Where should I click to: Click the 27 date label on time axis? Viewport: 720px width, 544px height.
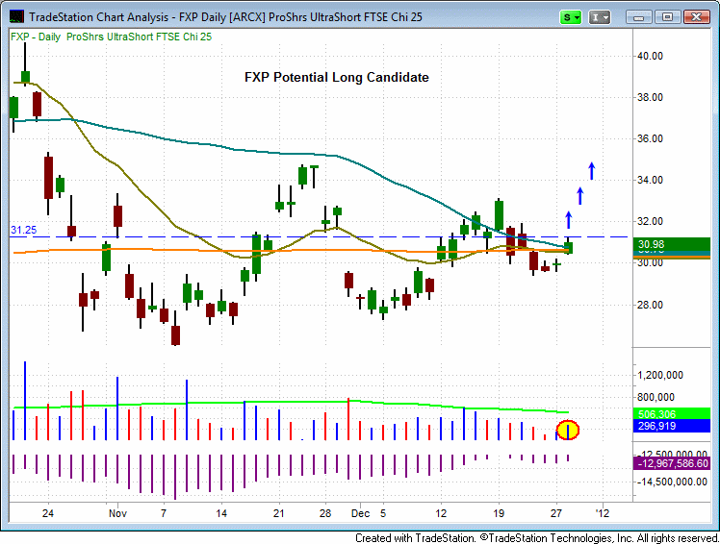556,513
